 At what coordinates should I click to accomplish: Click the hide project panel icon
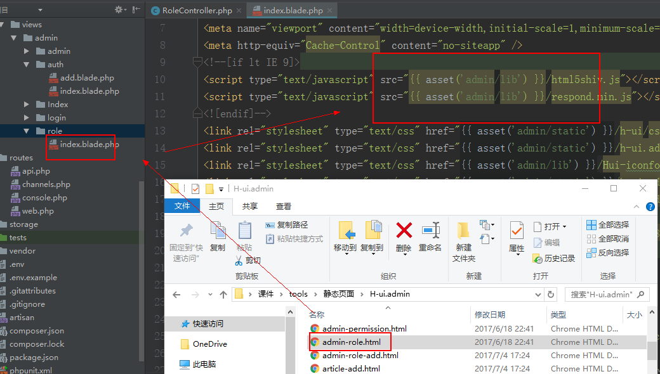(x=136, y=10)
